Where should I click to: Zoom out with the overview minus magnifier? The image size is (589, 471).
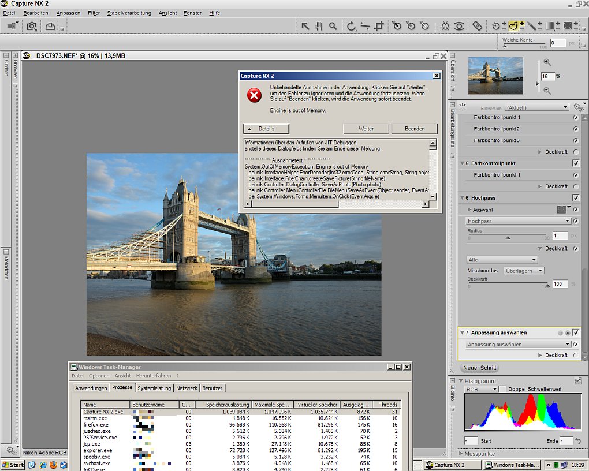[547, 91]
